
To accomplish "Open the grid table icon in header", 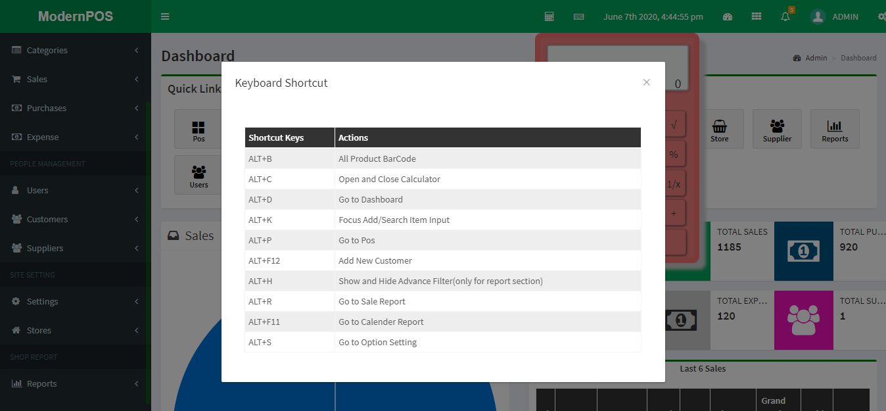I will click(757, 16).
